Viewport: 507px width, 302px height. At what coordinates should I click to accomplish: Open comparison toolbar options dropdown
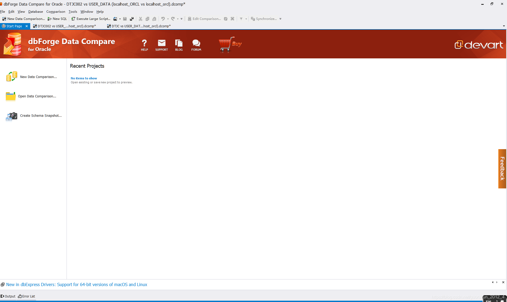coord(280,19)
